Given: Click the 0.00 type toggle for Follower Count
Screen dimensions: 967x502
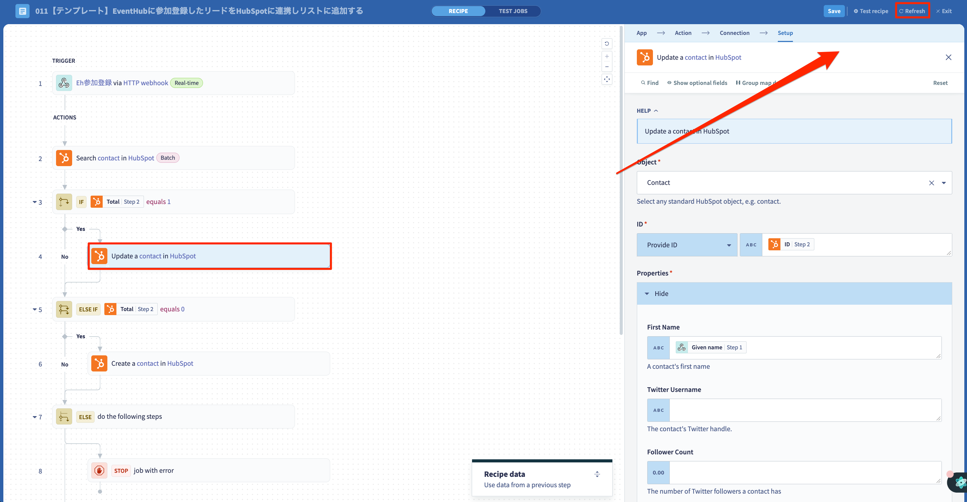Looking at the screenshot, I should coord(658,472).
